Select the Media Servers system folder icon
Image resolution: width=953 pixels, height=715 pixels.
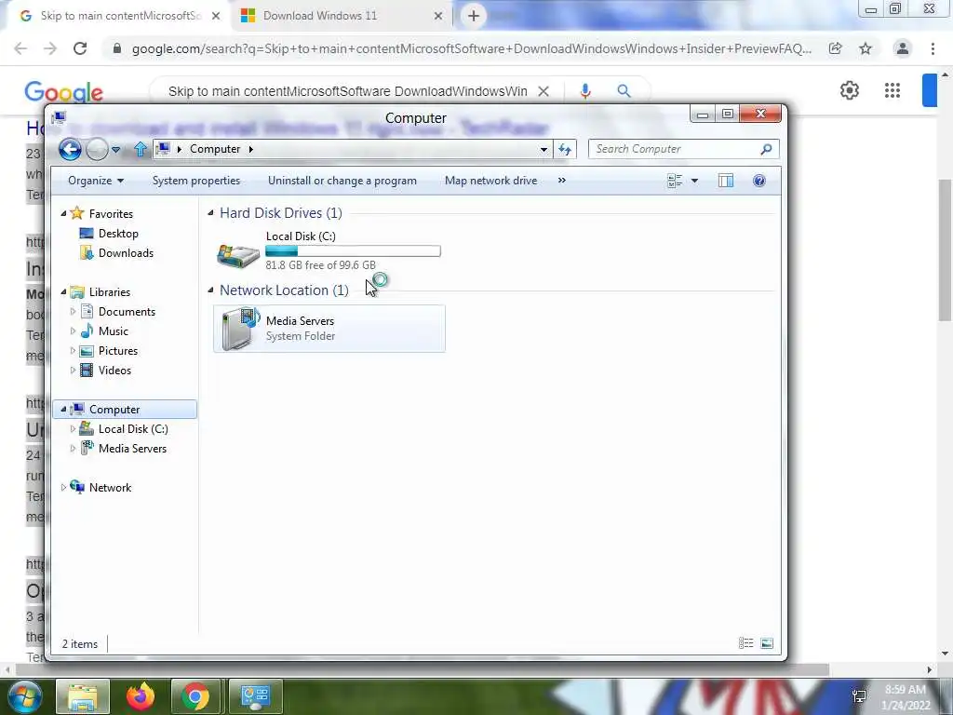pyautogui.click(x=240, y=329)
